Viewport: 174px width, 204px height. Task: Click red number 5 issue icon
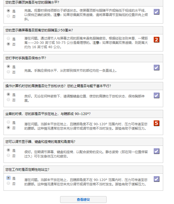pyautogui.click(x=156, y=123)
